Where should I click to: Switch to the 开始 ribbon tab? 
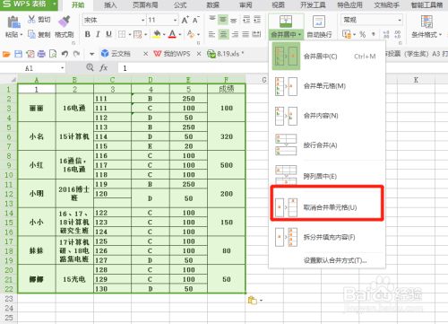coord(78,4)
